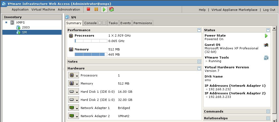279x122 pixels.
Task: Open the Application menu
Action: point(20,9)
